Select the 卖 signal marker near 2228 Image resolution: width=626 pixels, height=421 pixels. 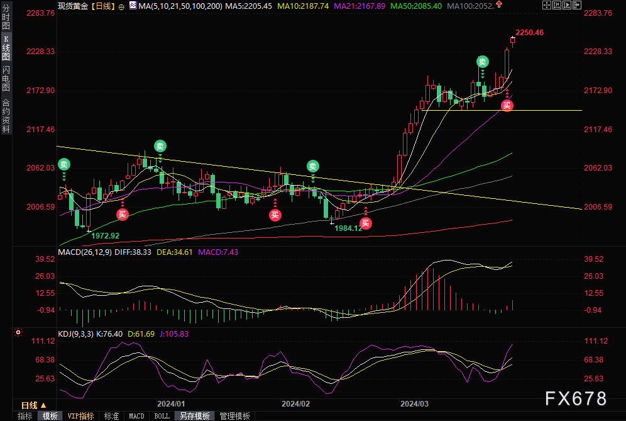[x=482, y=62]
